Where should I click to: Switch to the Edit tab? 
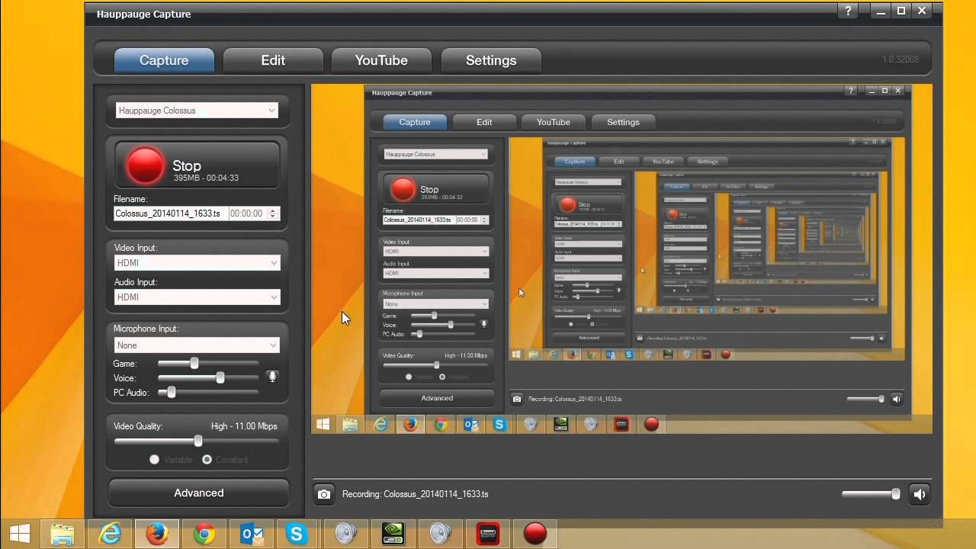click(273, 60)
